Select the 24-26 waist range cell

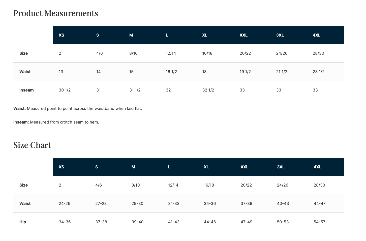coord(65,203)
